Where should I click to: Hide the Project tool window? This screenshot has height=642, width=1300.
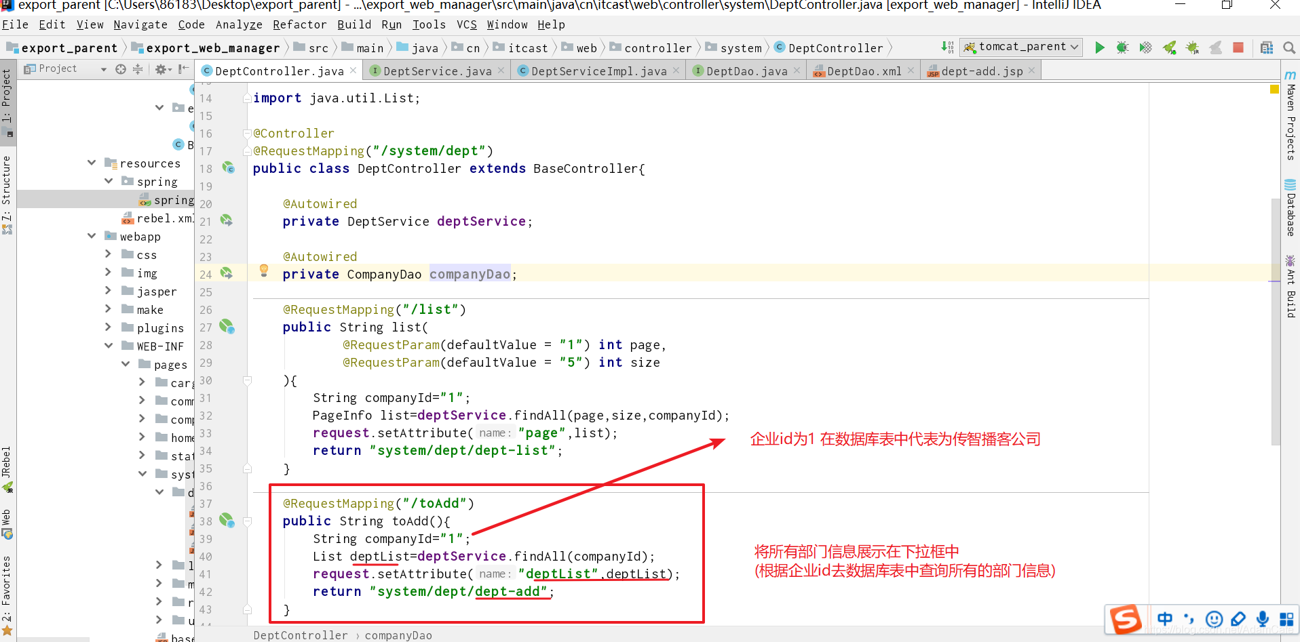tap(183, 69)
